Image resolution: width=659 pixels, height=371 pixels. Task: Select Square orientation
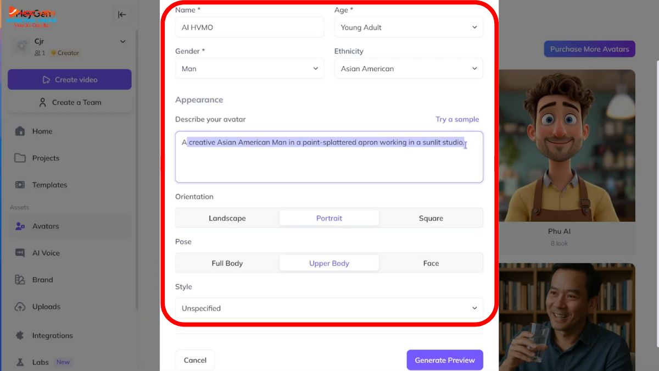[431, 218]
